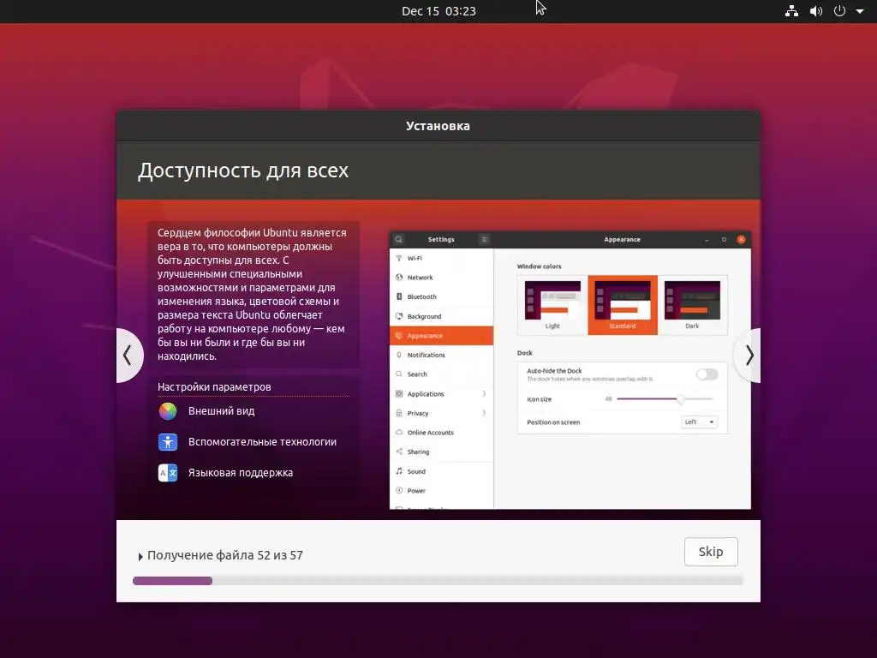Viewport: 877px width, 658px height.
Task: Click the Power icon in Settings sidebar
Action: click(399, 491)
